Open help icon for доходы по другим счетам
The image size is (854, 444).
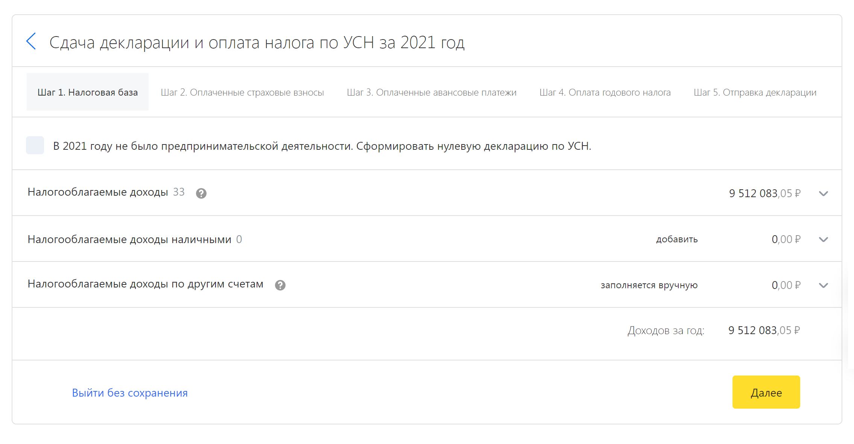[x=280, y=285]
